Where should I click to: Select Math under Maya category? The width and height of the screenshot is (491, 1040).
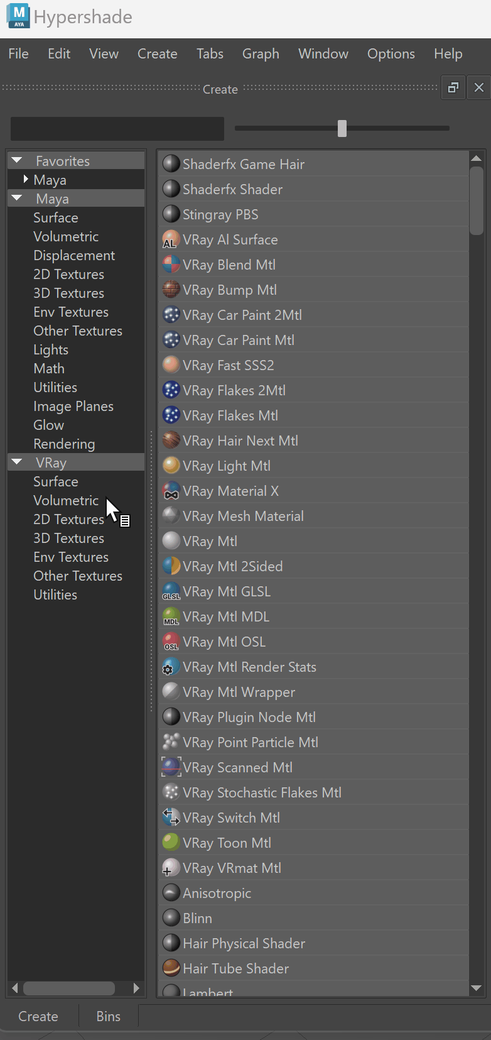49,368
